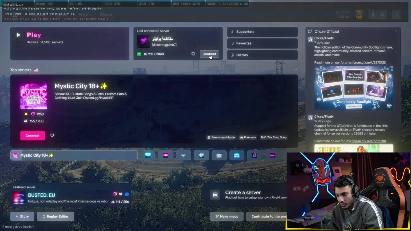This screenshot has height=231, width=411.
Task: Select the second pink banner server icon in carousel
Action: (166, 155)
